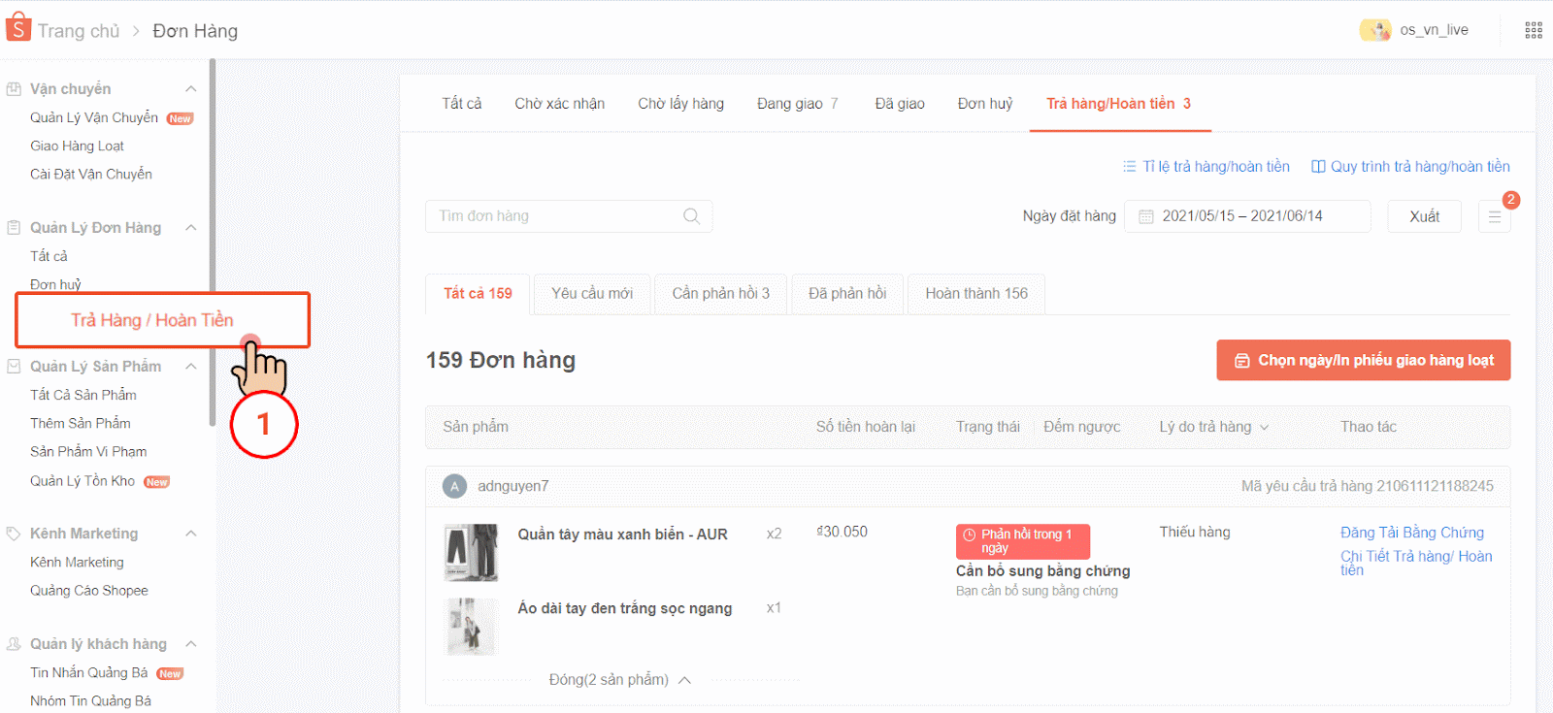Image resolution: width=1553 pixels, height=713 pixels.
Task: Open Quần tây màu xanh biển product thumbnail
Action: pos(471,553)
